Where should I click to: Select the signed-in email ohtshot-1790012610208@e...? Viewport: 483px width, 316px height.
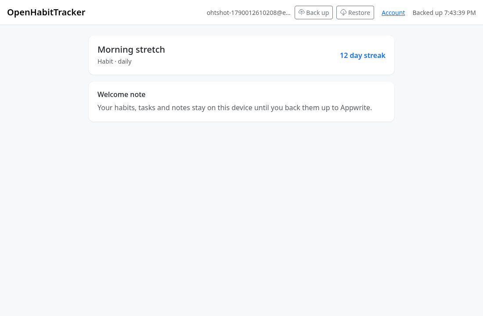[249, 13]
